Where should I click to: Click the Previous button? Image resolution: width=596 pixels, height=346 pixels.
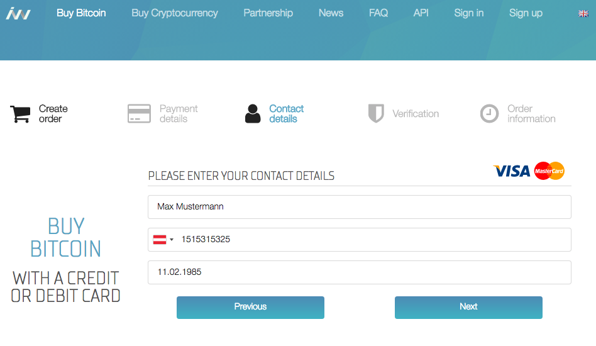(x=250, y=308)
